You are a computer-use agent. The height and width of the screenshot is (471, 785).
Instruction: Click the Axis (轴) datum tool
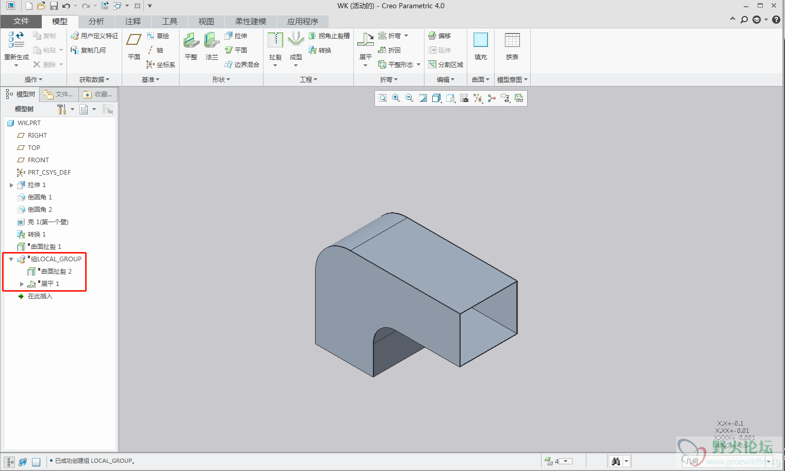[155, 50]
